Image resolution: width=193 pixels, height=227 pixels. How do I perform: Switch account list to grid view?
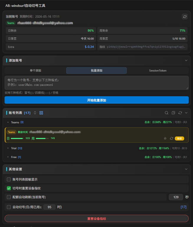point(41,113)
